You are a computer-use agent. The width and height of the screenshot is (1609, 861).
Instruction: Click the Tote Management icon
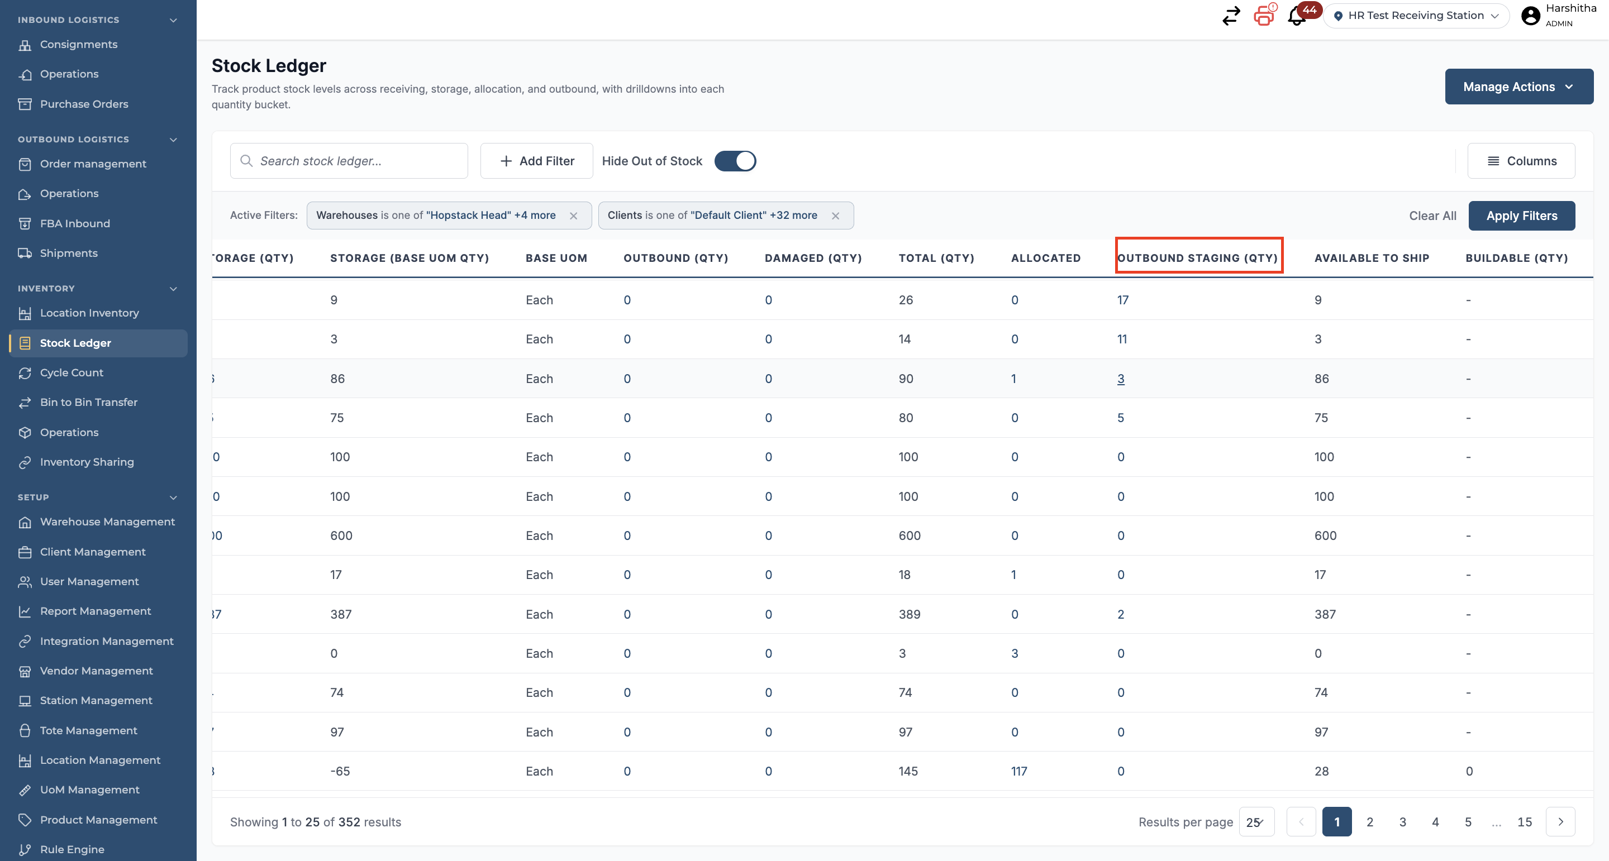click(25, 730)
